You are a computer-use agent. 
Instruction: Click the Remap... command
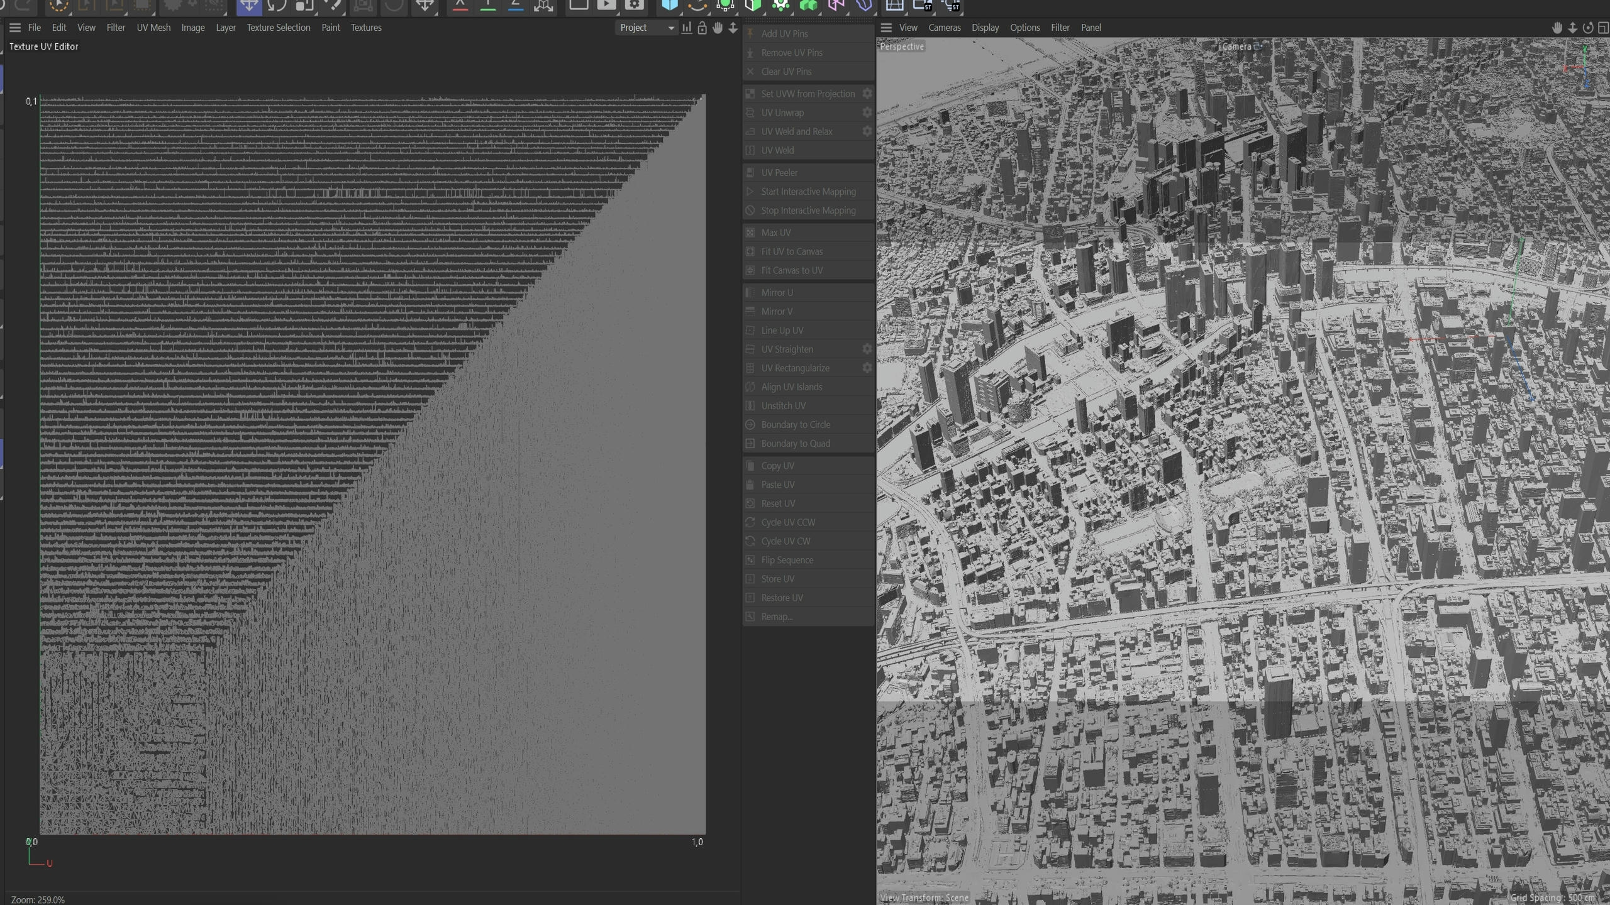coord(809,617)
